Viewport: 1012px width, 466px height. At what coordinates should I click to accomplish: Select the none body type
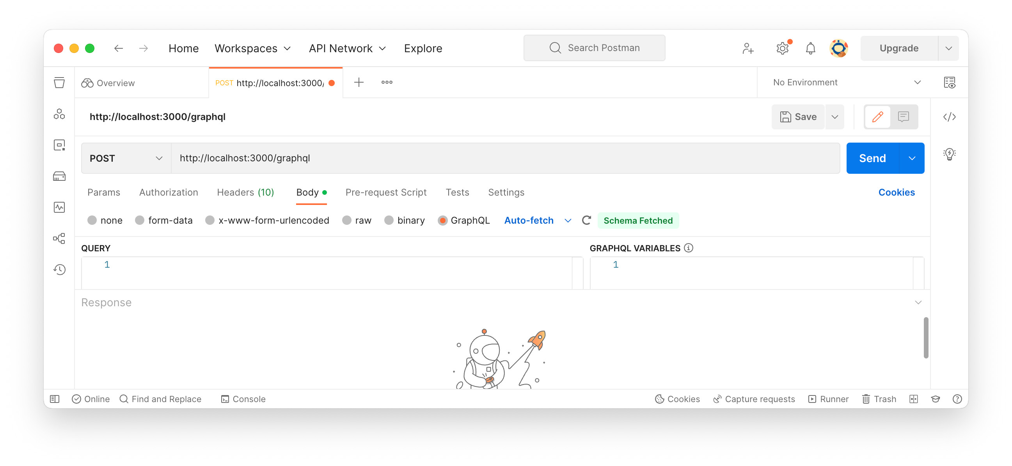pyautogui.click(x=92, y=220)
